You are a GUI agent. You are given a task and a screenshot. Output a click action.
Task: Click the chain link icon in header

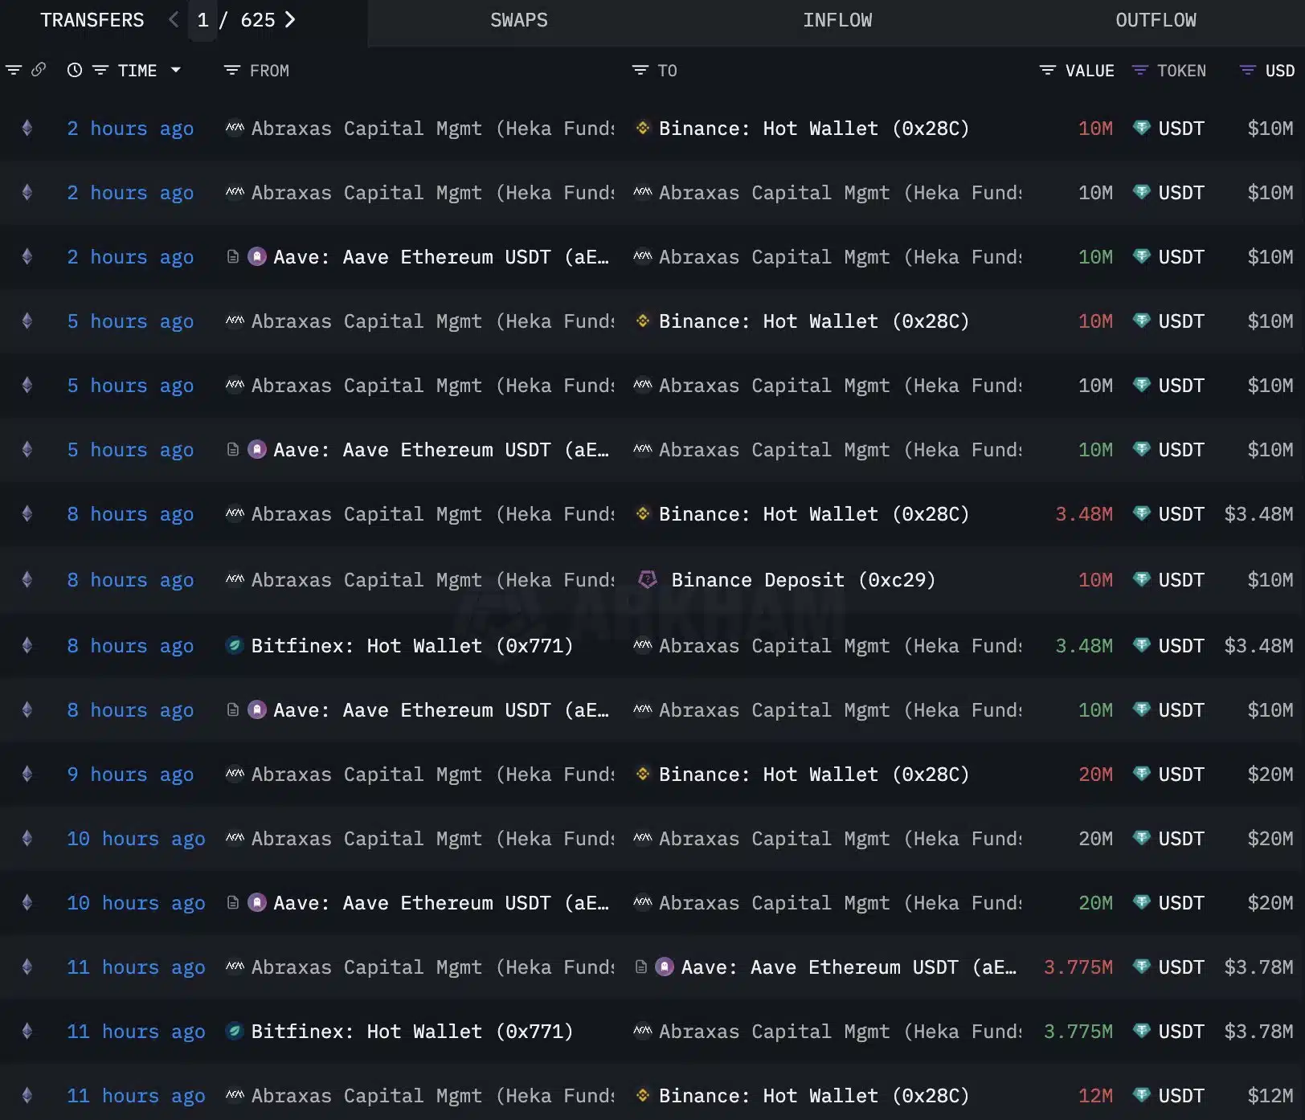(x=39, y=70)
